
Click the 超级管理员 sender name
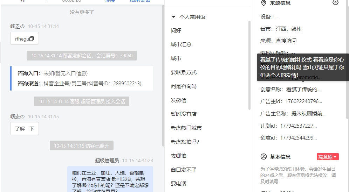[107, 161]
